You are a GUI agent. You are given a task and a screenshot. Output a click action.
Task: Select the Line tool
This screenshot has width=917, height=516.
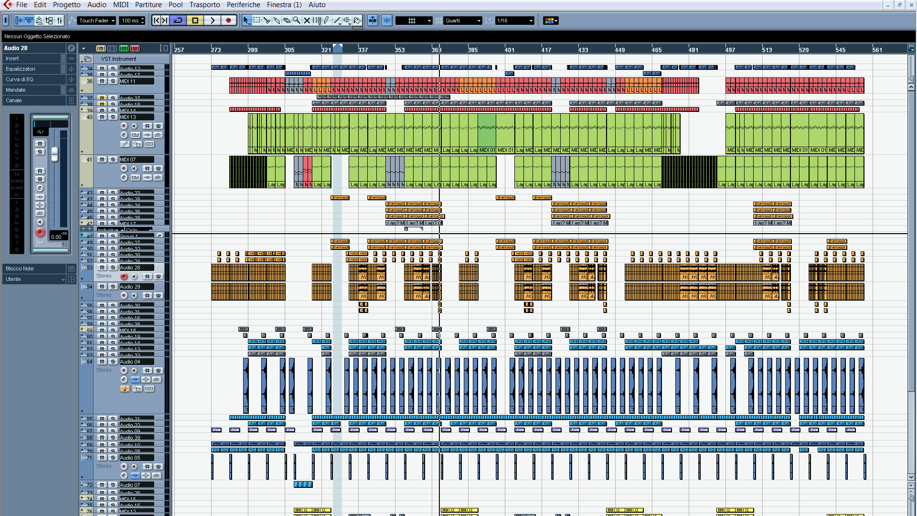coord(337,21)
